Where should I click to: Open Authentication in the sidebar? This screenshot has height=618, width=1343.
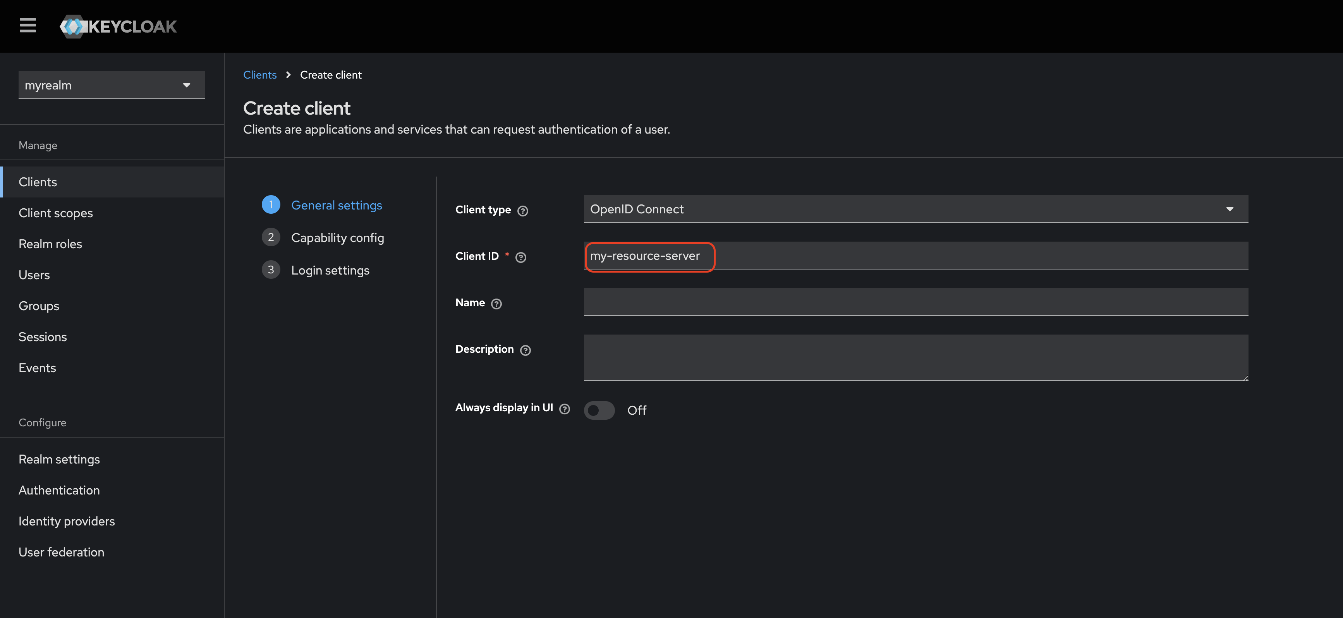coord(112,490)
